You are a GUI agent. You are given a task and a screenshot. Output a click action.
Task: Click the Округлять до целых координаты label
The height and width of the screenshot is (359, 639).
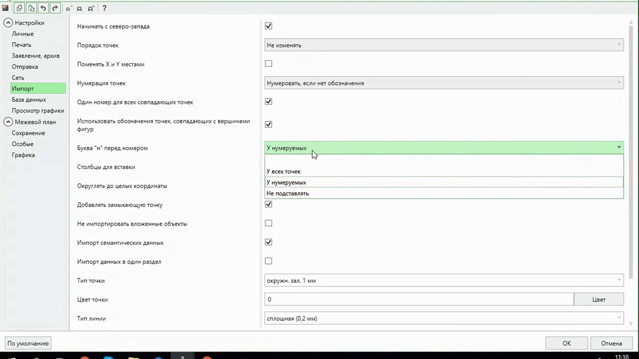[x=122, y=186]
